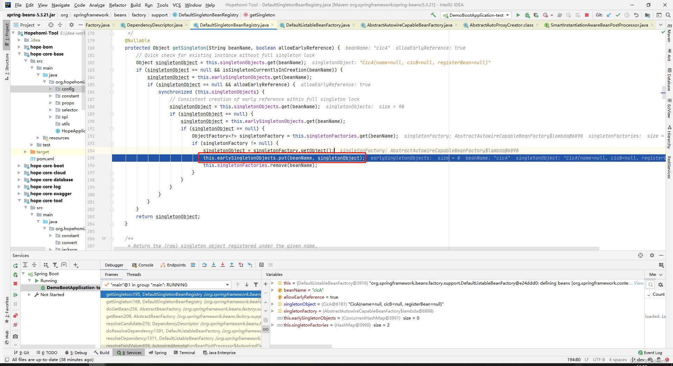Image resolution: width=673 pixels, height=366 pixels.
Task: Toggle Services Group By icon
Action: pos(46,265)
